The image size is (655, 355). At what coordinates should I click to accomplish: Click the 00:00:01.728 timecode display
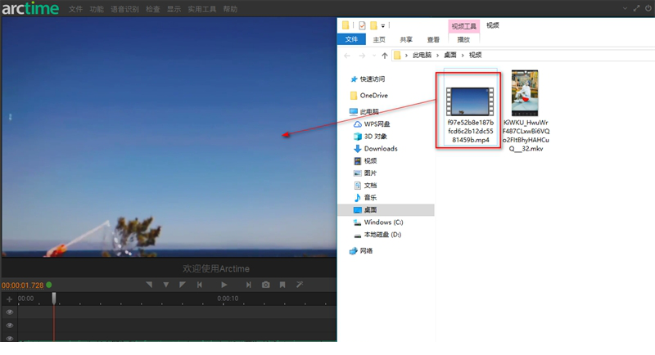[23, 285]
